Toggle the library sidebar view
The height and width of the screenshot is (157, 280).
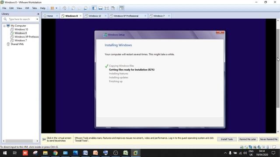[x=94, y=8]
